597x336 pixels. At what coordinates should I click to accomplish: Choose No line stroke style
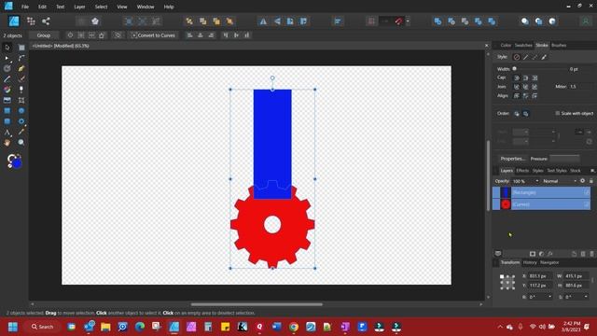(x=516, y=57)
